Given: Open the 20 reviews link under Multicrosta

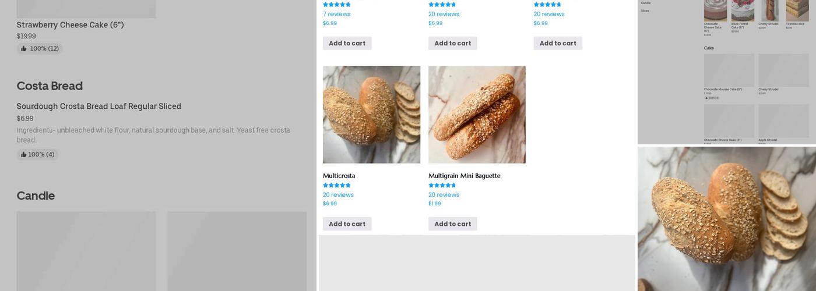Looking at the screenshot, I should 338,195.
